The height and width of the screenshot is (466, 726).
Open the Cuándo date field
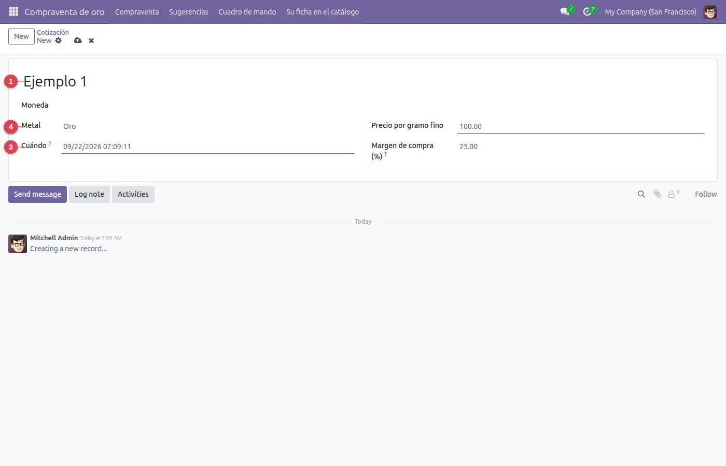(x=208, y=147)
